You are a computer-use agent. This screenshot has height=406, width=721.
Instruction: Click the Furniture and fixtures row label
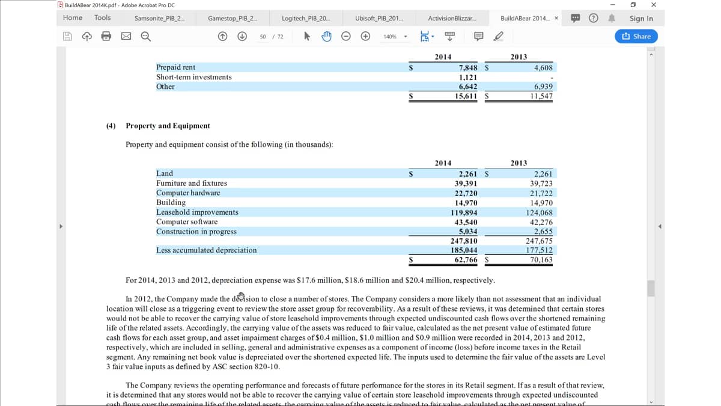click(x=192, y=183)
